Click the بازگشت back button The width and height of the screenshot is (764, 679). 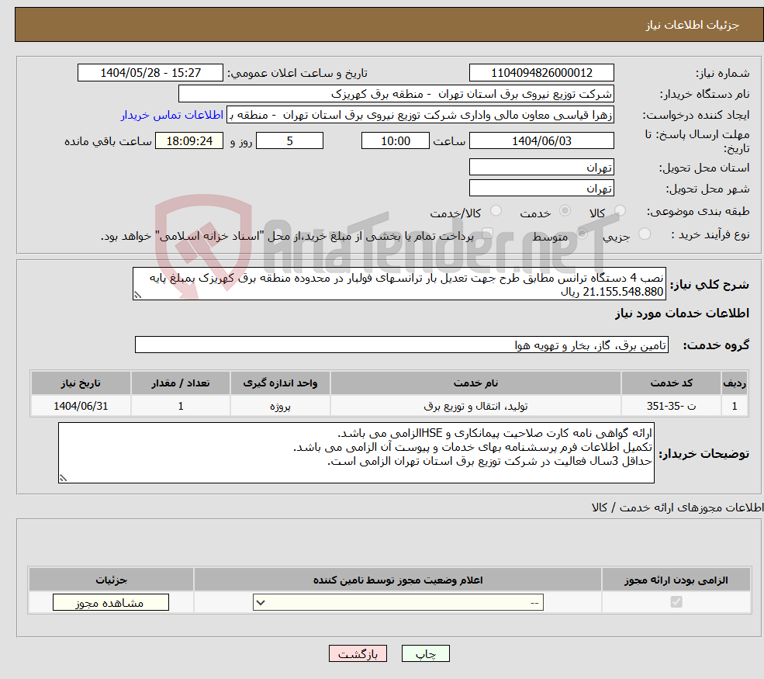point(358,653)
